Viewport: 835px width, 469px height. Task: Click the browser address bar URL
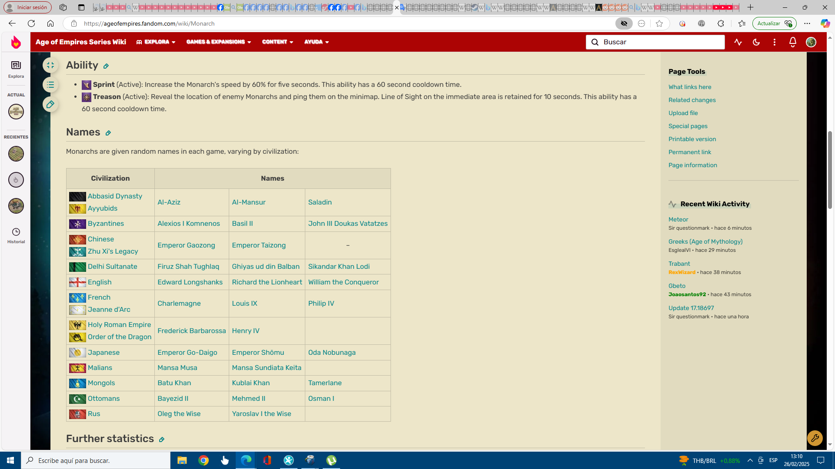click(149, 23)
